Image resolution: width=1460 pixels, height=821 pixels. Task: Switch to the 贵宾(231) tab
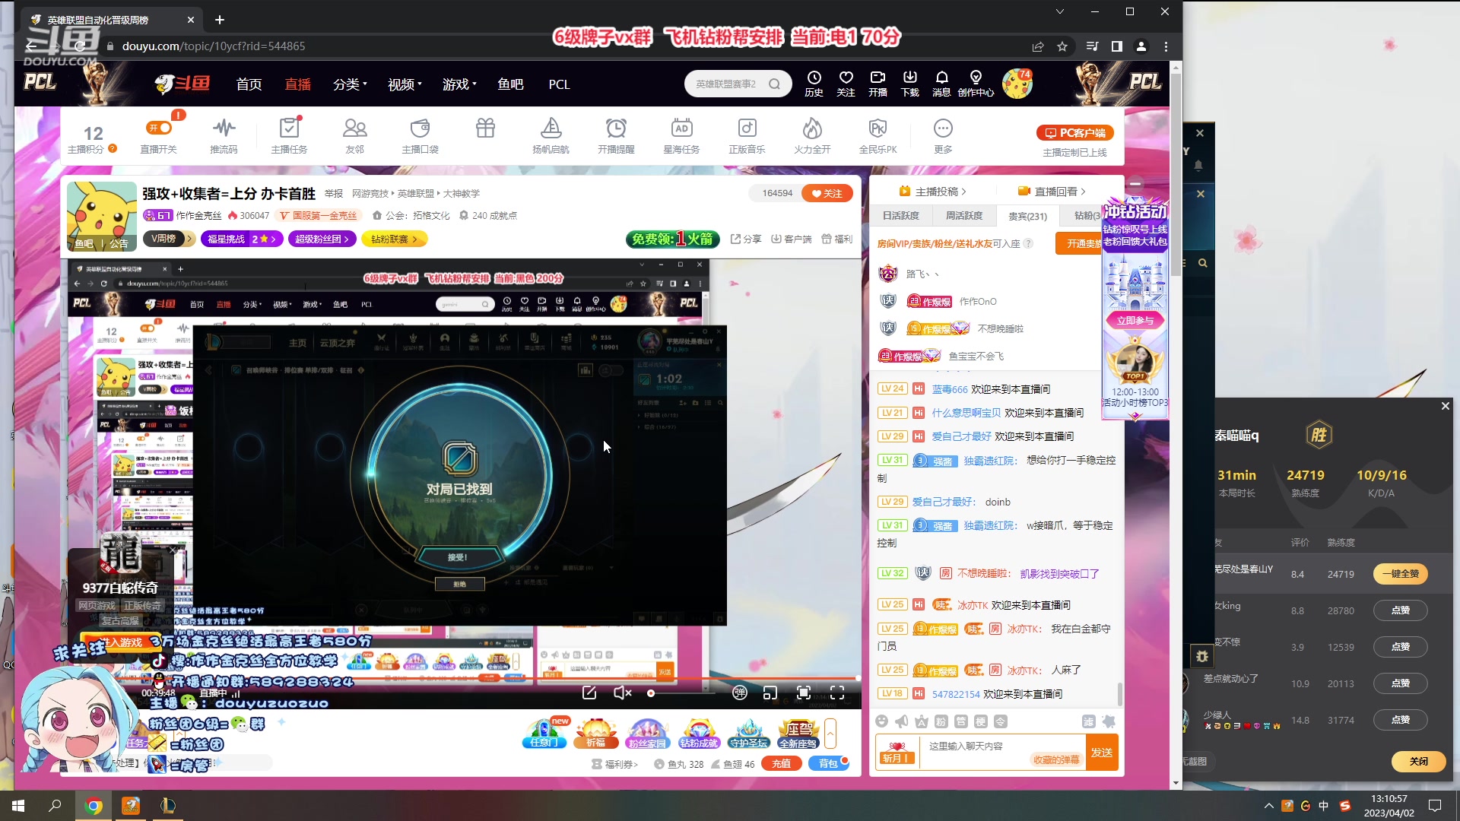pyautogui.click(x=1027, y=216)
